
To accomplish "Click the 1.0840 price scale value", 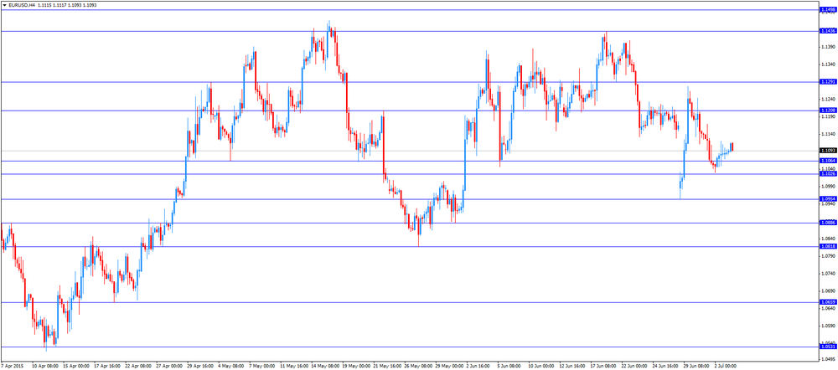I will click(x=829, y=239).
